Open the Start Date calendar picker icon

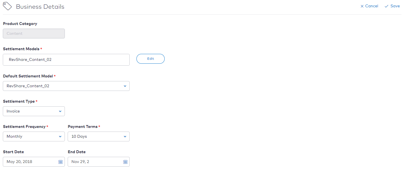pyautogui.click(x=60, y=162)
